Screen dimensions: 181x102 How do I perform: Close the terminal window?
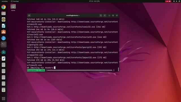(117, 15)
